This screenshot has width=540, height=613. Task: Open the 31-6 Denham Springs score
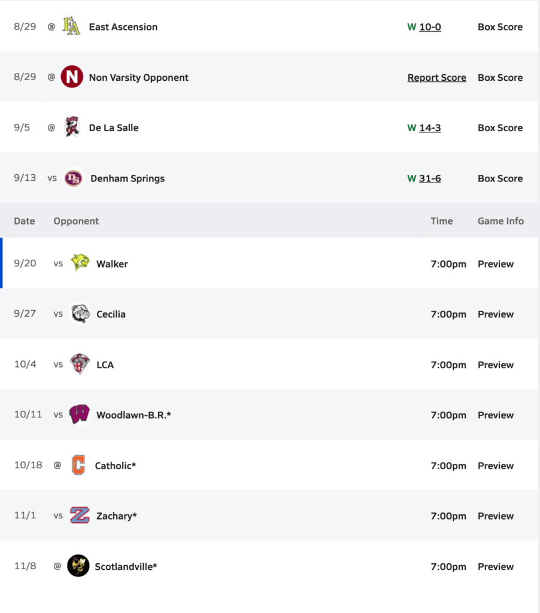click(430, 178)
